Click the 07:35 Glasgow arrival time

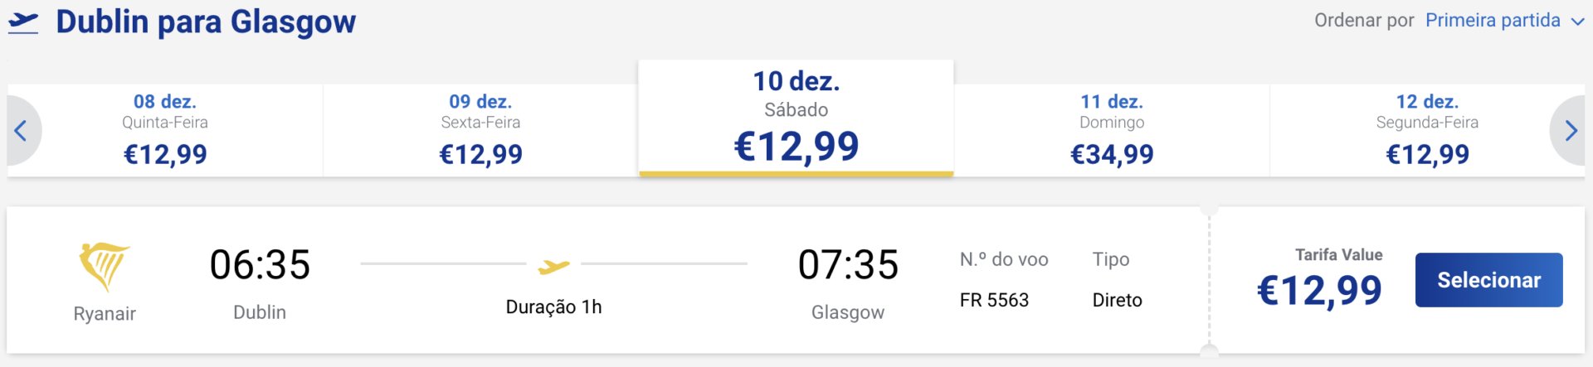coord(848,265)
